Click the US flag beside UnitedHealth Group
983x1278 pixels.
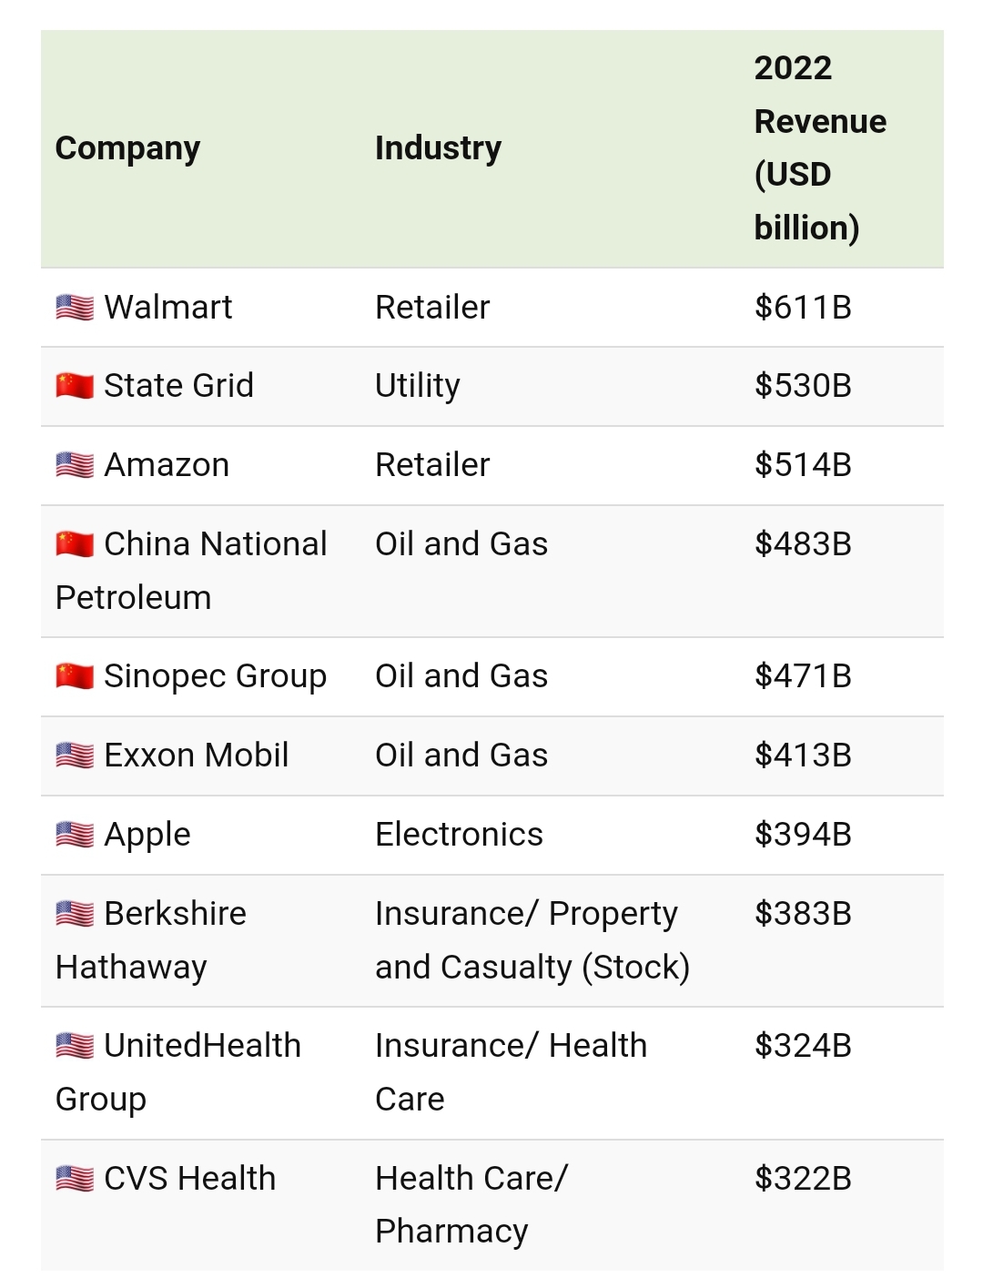(75, 1046)
